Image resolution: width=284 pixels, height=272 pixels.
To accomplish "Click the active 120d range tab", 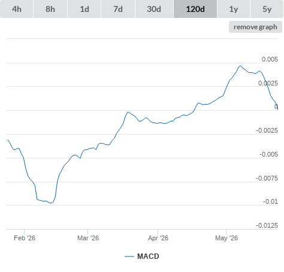I will click(195, 9).
